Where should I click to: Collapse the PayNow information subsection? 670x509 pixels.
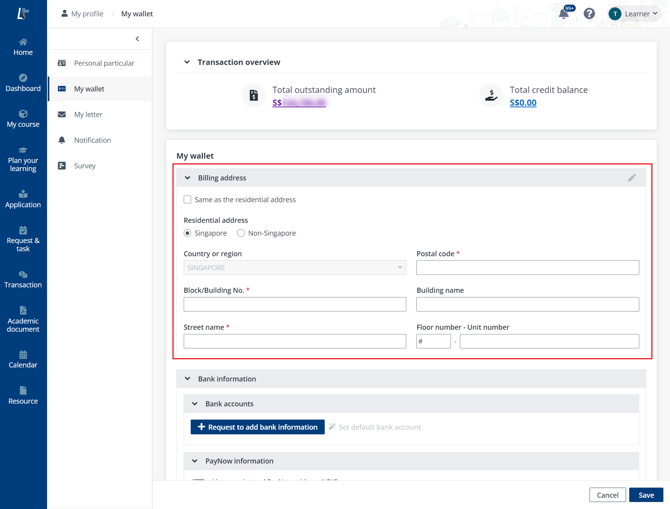(195, 461)
